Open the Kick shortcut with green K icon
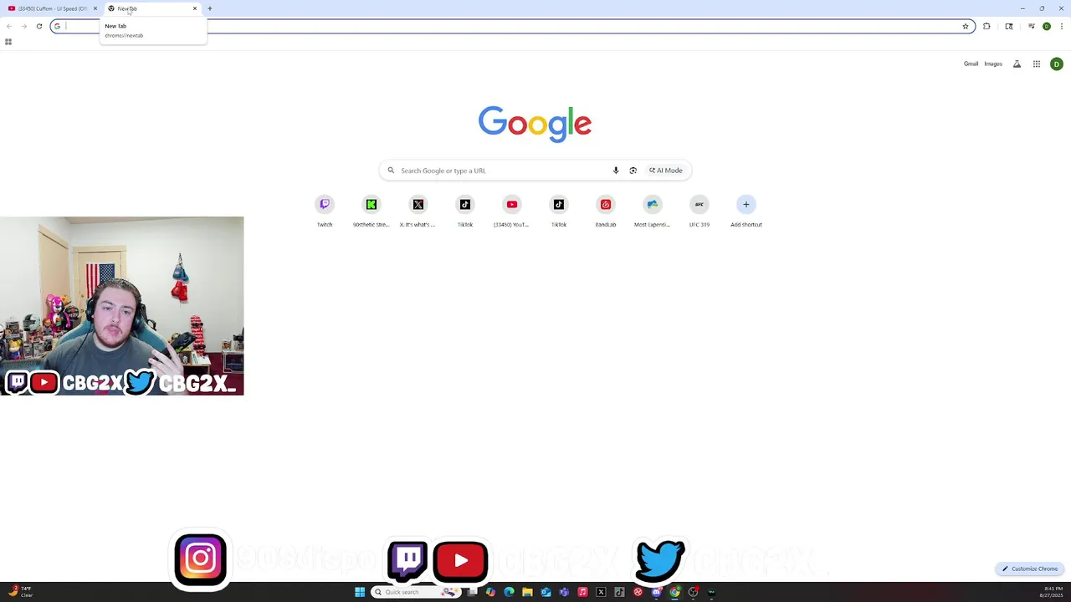This screenshot has width=1071, height=602. coord(372,210)
